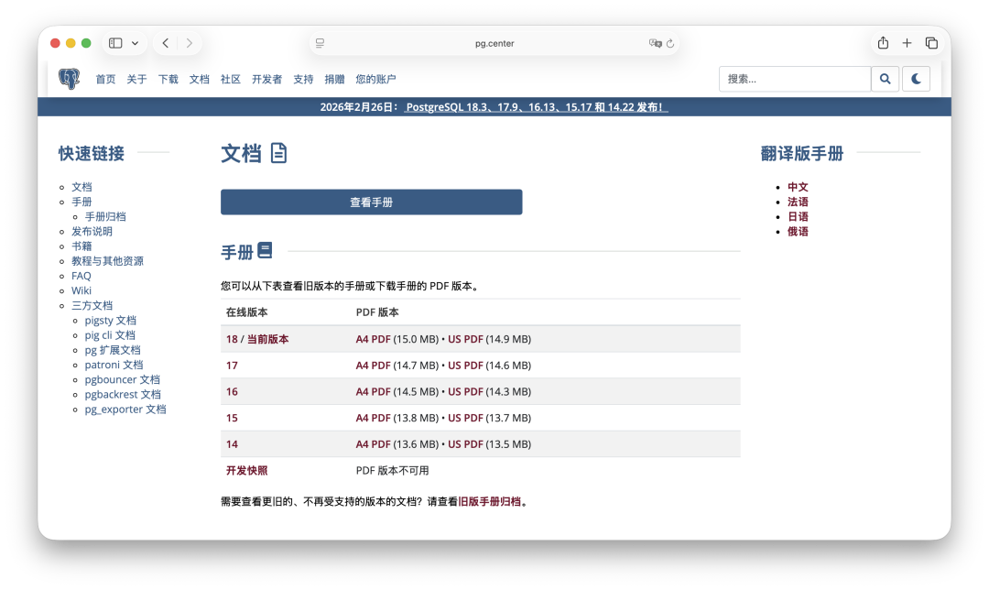The height and width of the screenshot is (590, 989).
Task: Open the Wiki quick link
Action: 82,290
